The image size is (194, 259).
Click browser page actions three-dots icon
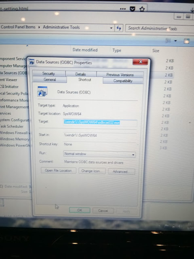123,9
